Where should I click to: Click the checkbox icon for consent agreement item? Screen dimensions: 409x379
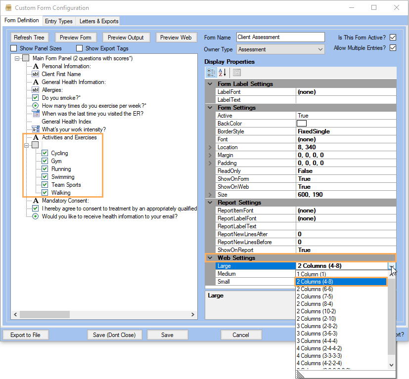click(36, 209)
